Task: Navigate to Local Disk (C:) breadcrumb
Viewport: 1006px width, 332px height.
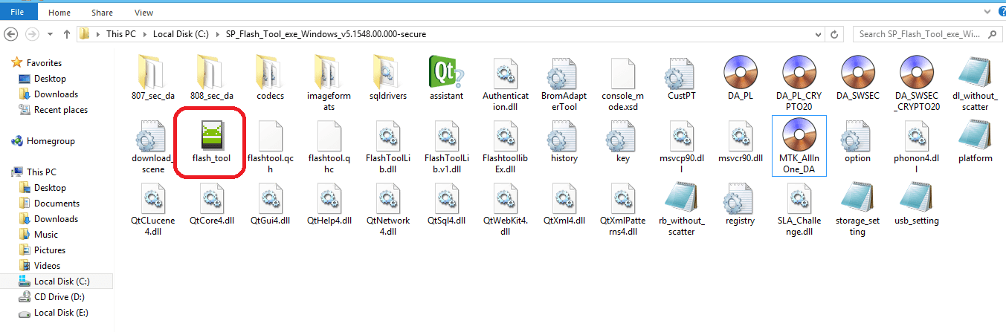Action: (x=182, y=34)
